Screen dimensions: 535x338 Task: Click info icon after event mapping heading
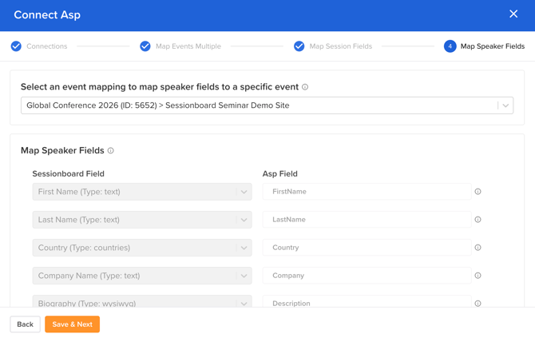305,87
